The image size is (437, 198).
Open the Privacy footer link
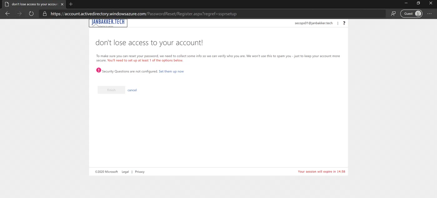click(x=140, y=172)
